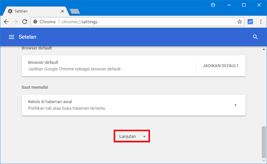Open the user profile icon in title bar

[x=213, y=5]
